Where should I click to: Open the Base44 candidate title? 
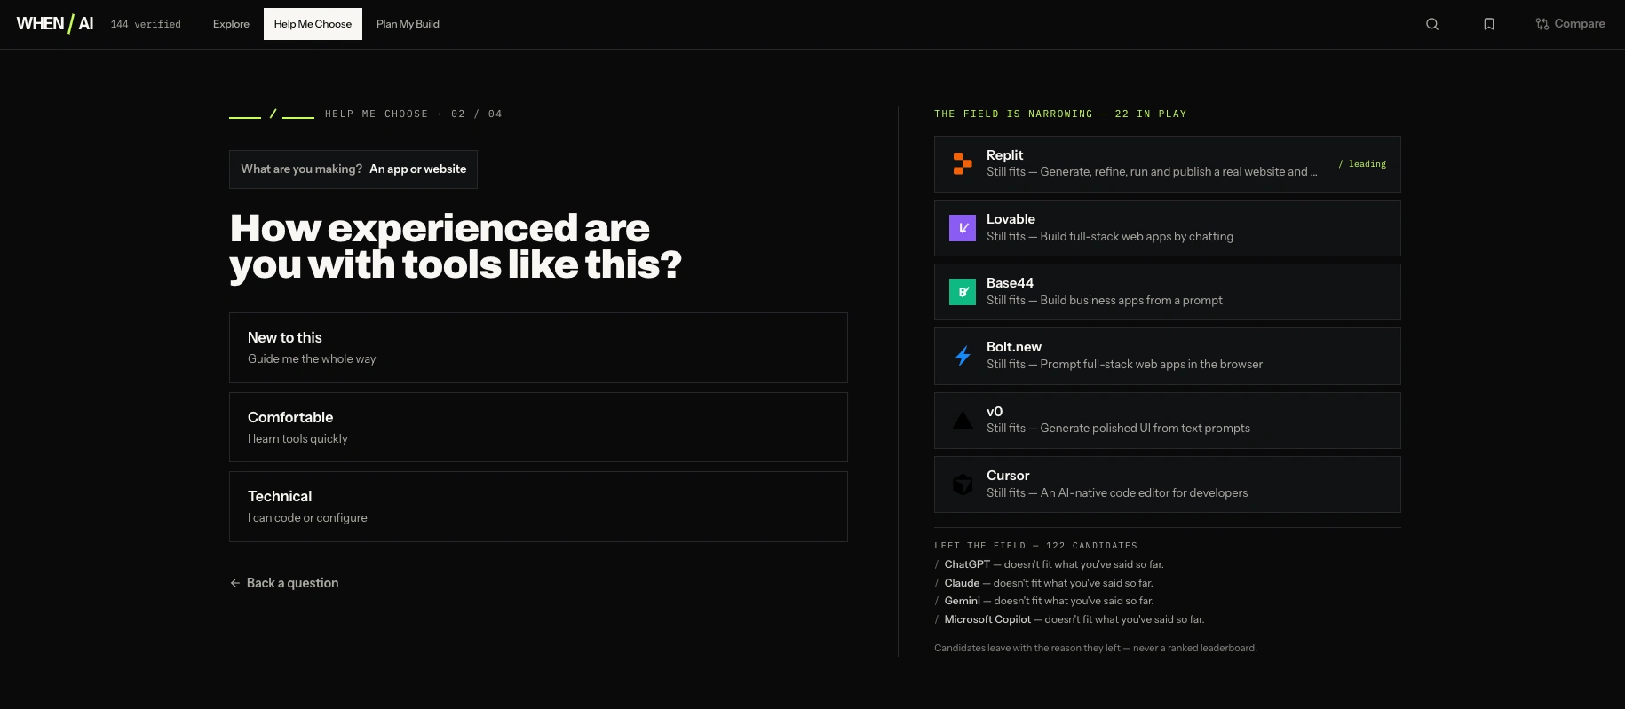point(1010,283)
